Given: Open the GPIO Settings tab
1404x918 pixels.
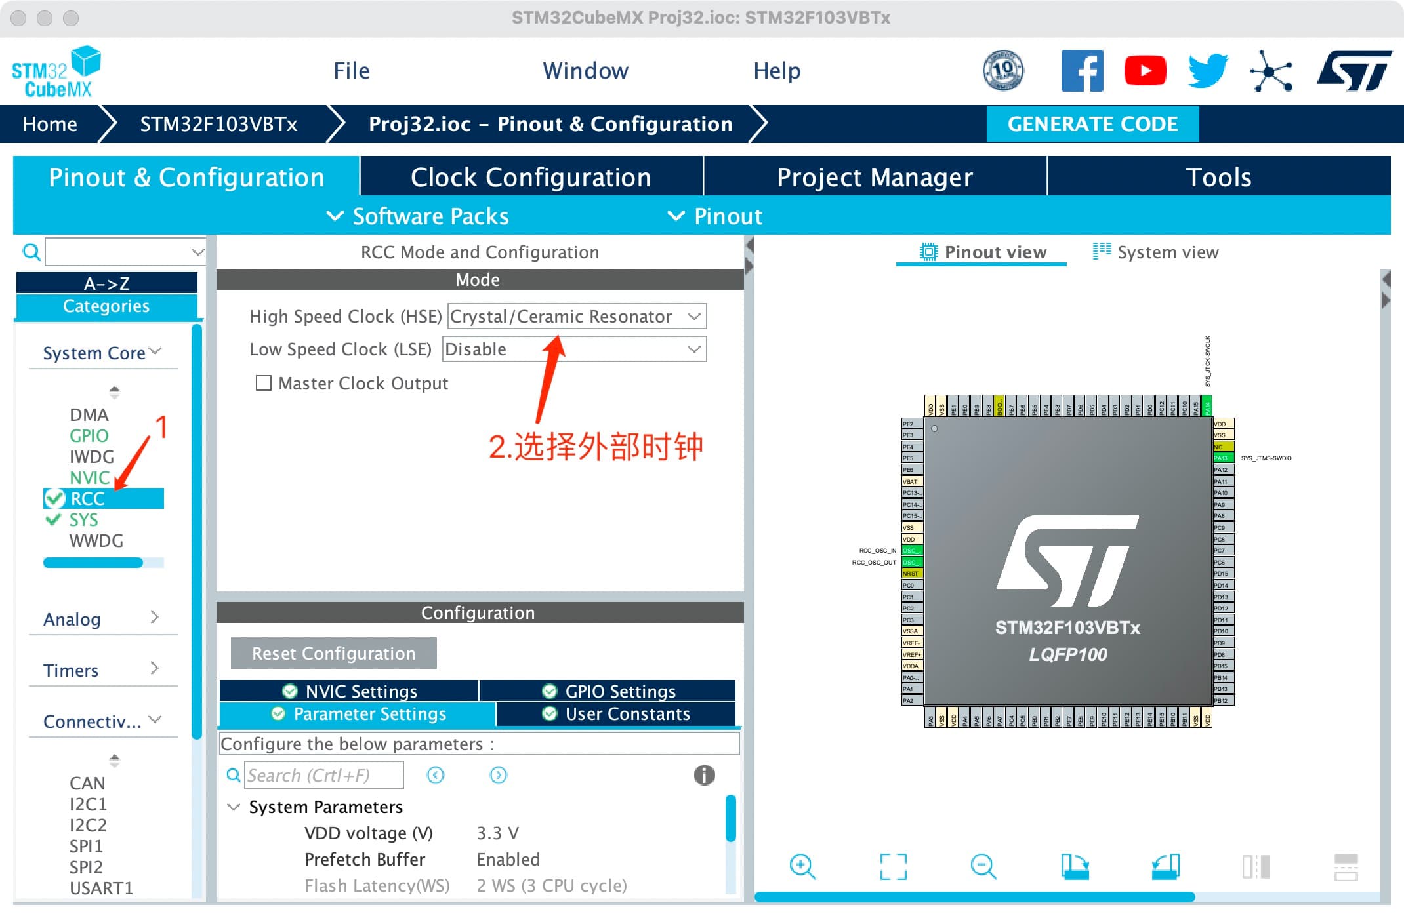Looking at the screenshot, I should coord(608,691).
